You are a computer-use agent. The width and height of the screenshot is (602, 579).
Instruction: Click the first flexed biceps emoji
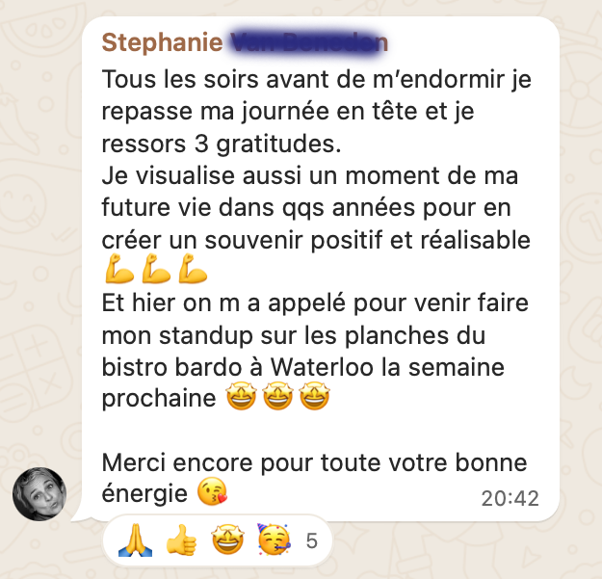click(x=119, y=269)
